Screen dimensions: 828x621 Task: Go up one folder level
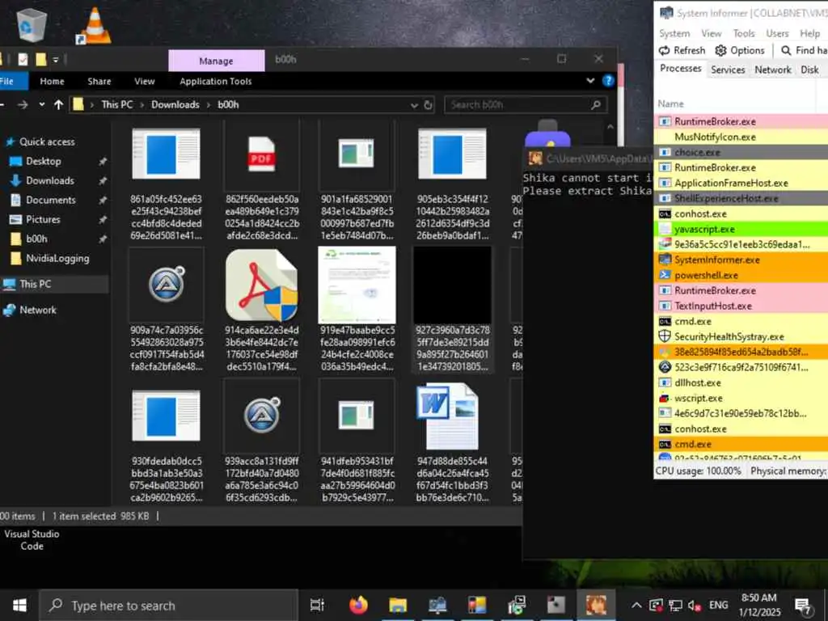tap(58, 104)
